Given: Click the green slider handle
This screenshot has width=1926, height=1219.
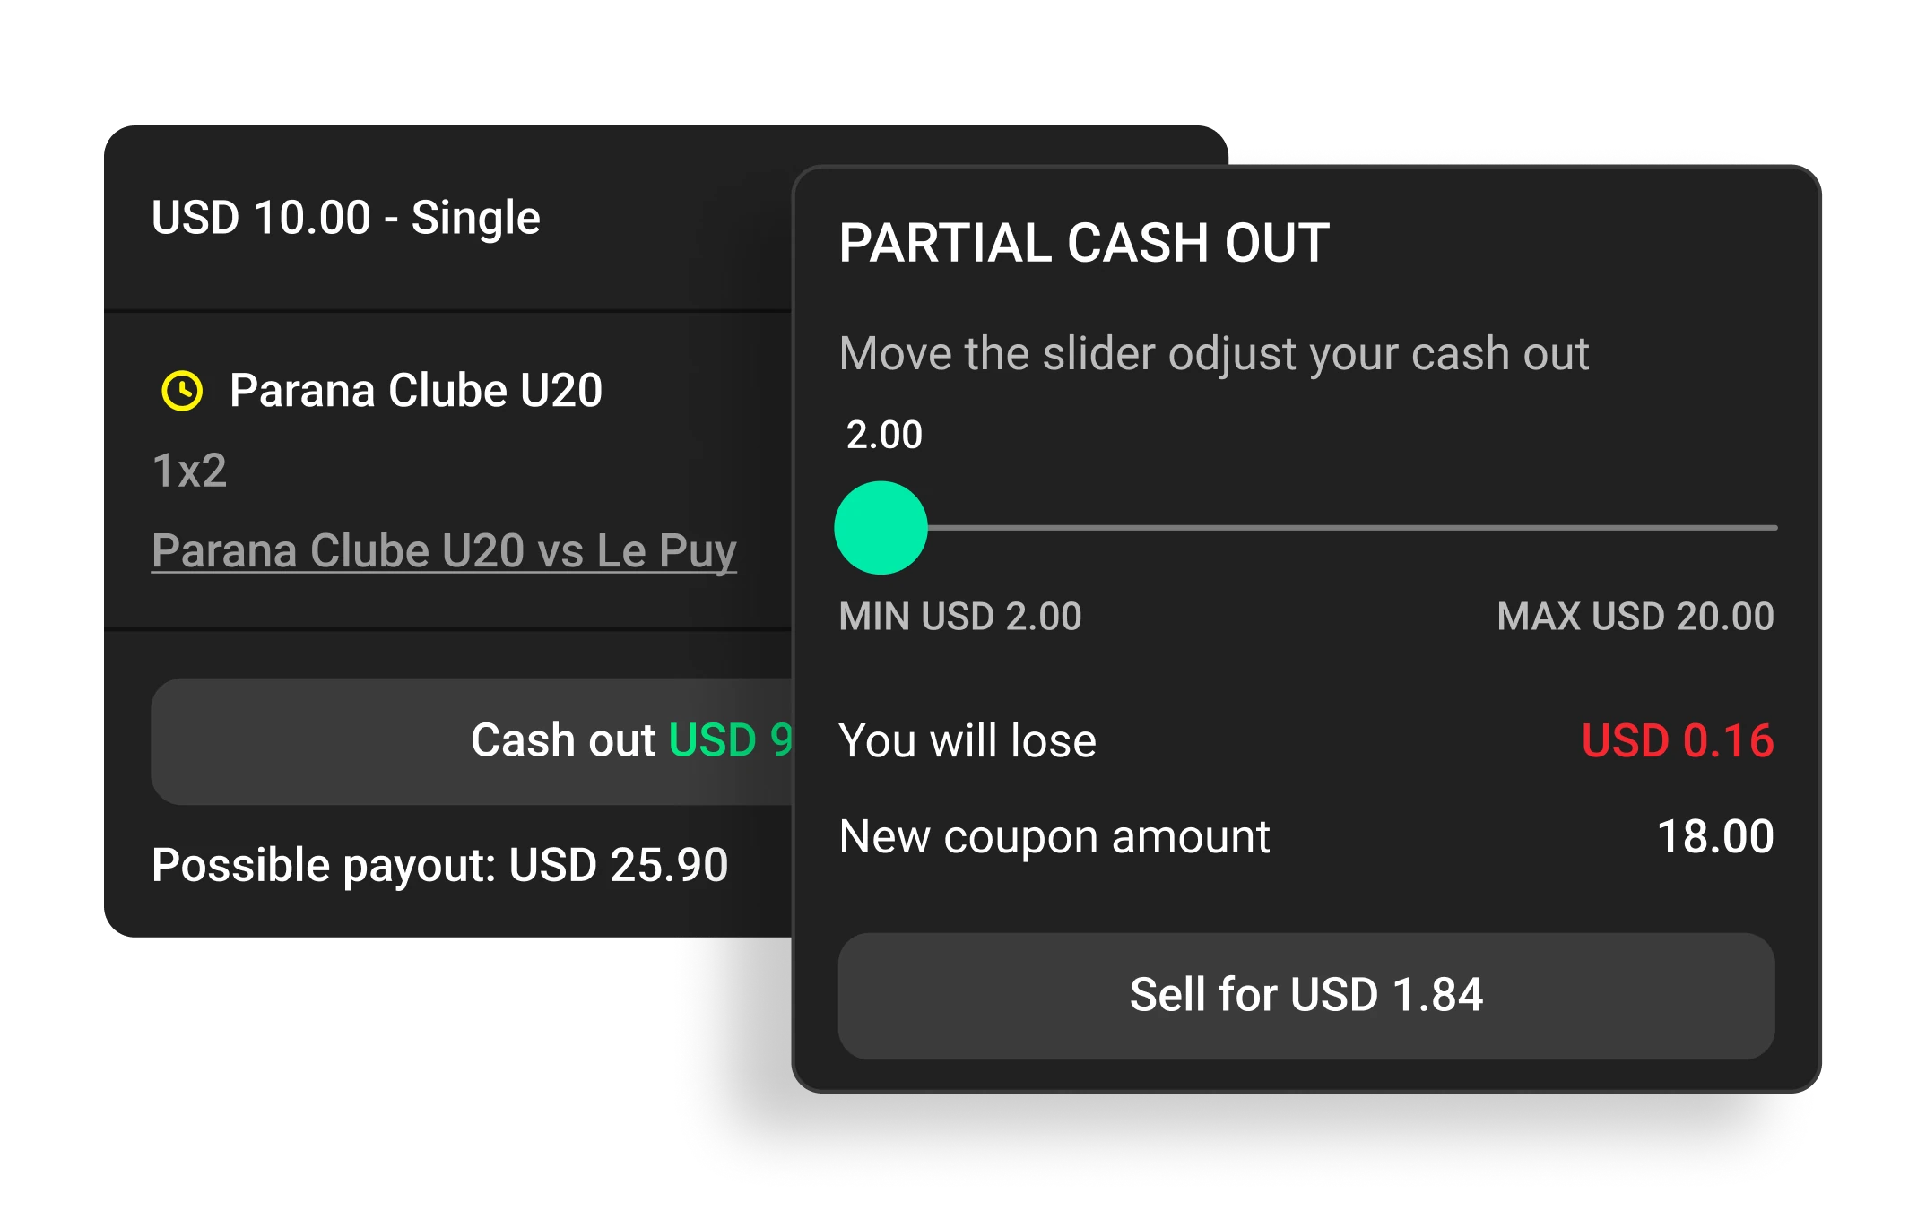Looking at the screenshot, I should pyautogui.click(x=881, y=528).
